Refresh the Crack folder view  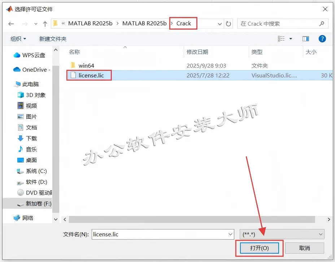(229, 24)
